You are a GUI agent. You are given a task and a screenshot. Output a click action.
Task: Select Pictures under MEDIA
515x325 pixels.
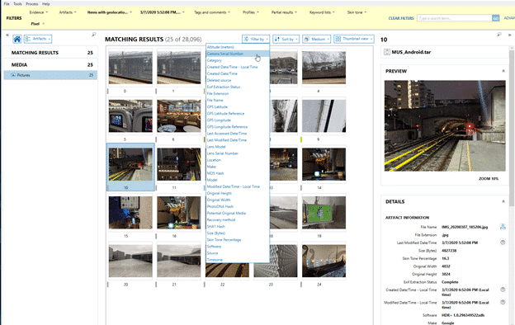(x=51, y=75)
